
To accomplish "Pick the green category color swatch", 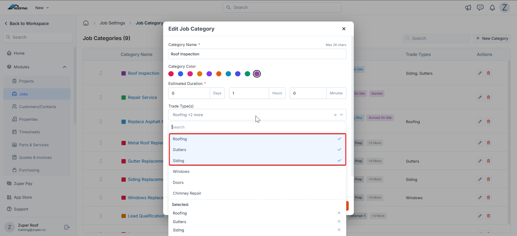I will [x=247, y=74].
